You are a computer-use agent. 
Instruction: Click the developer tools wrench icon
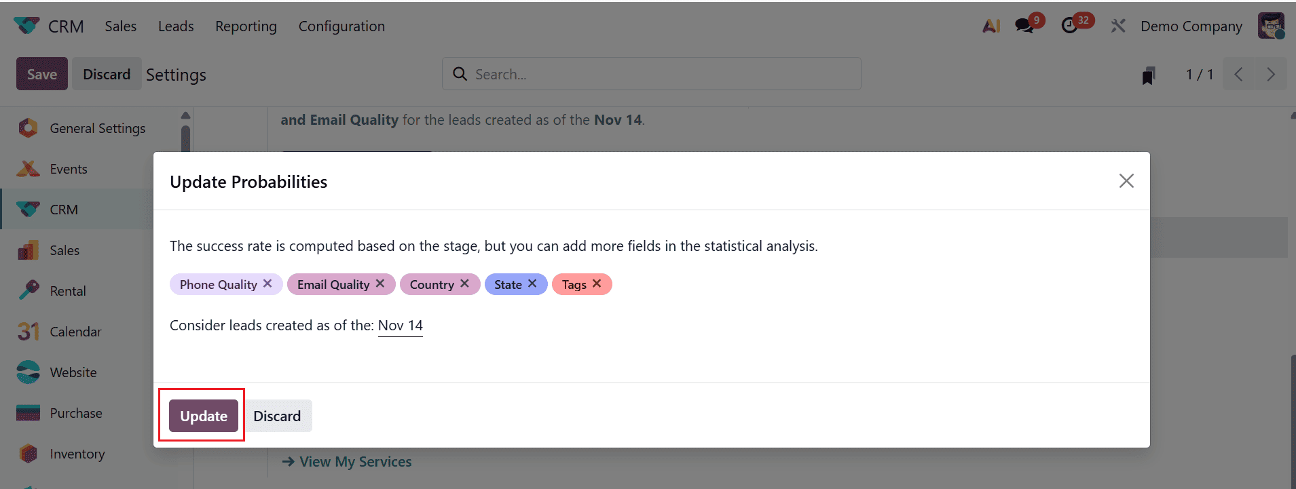[x=1117, y=25]
